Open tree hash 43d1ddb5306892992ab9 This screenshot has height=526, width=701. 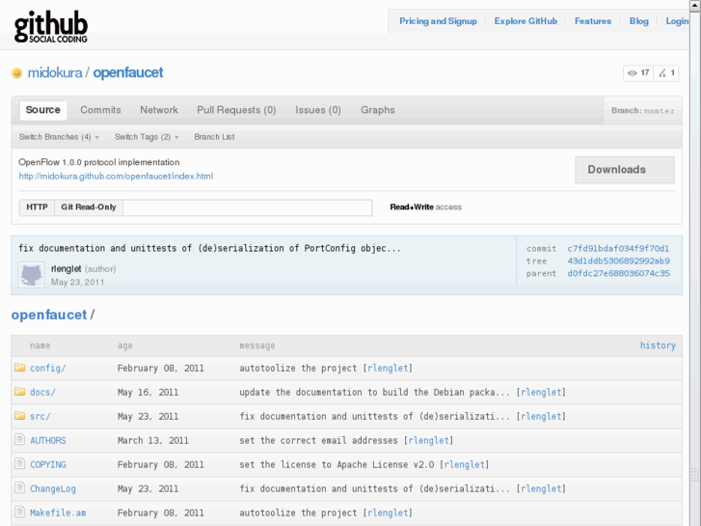(618, 261)
